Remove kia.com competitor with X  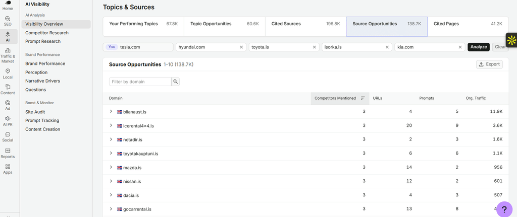(460, 47)
